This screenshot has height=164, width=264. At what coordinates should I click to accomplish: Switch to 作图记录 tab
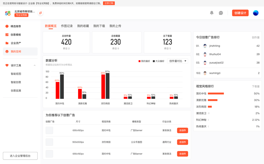(x=67, y=26)
